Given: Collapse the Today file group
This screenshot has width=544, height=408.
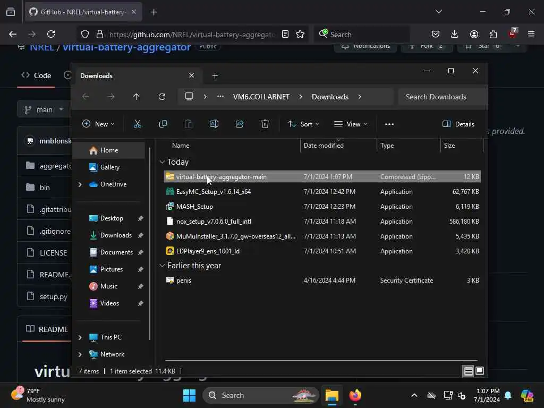Looking at the screenshot, I should click(x=162, y=162).
